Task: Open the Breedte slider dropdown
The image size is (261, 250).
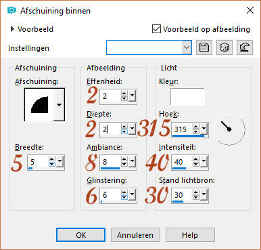Action: pos(60,162)
